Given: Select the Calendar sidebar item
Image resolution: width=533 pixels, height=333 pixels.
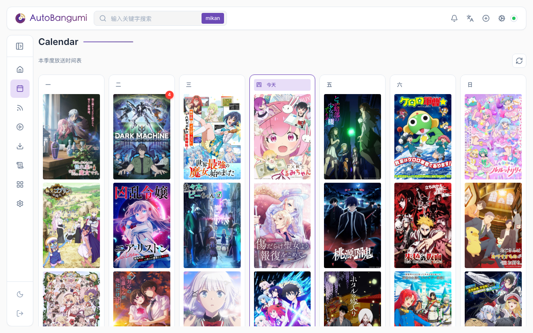Looking at the screenshot, I should [20, 89].
